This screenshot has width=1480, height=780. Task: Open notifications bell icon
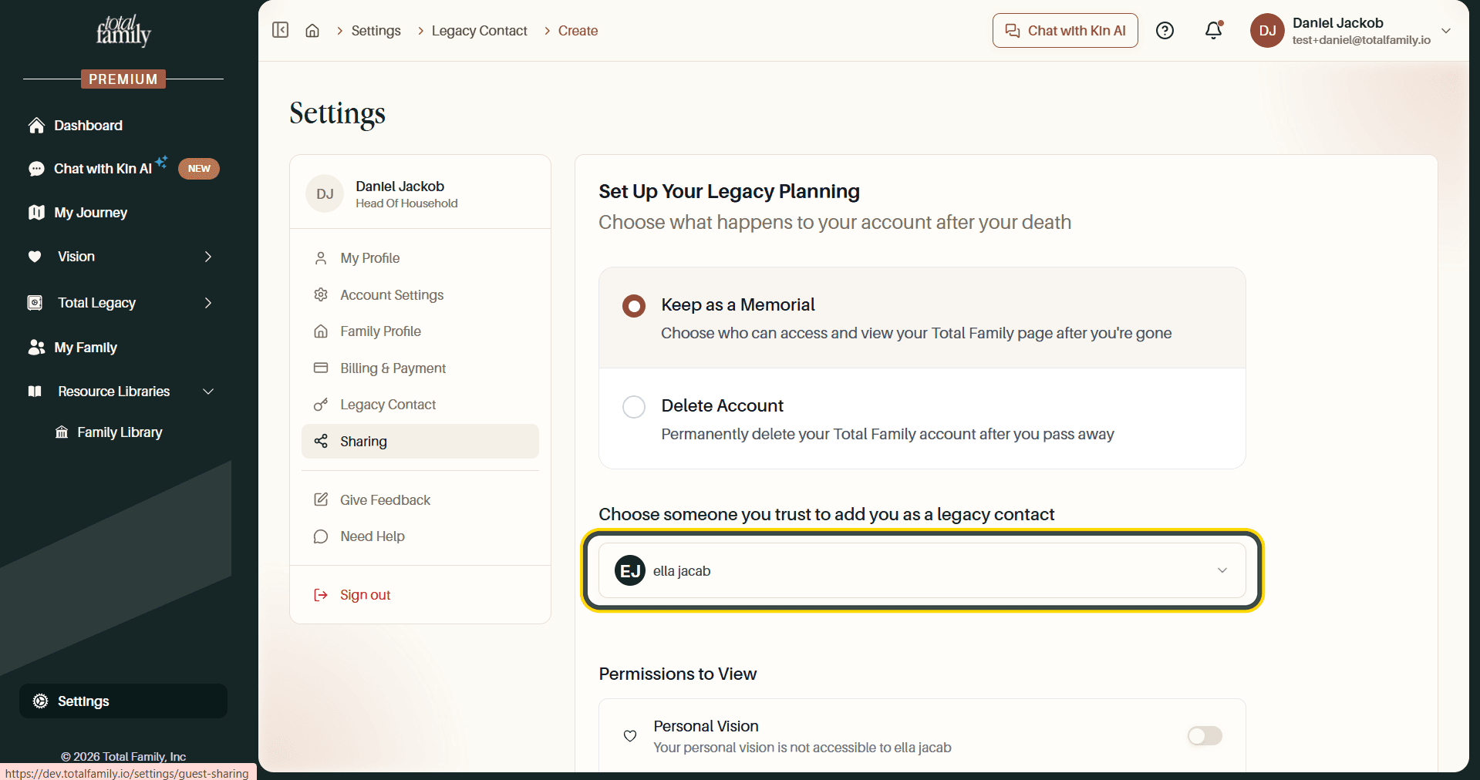1213,30
